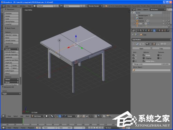Jump to the last frame in timeline
The width and height of the screenshot is (173, 130).
pyautogui.click(x=102, y=128)
